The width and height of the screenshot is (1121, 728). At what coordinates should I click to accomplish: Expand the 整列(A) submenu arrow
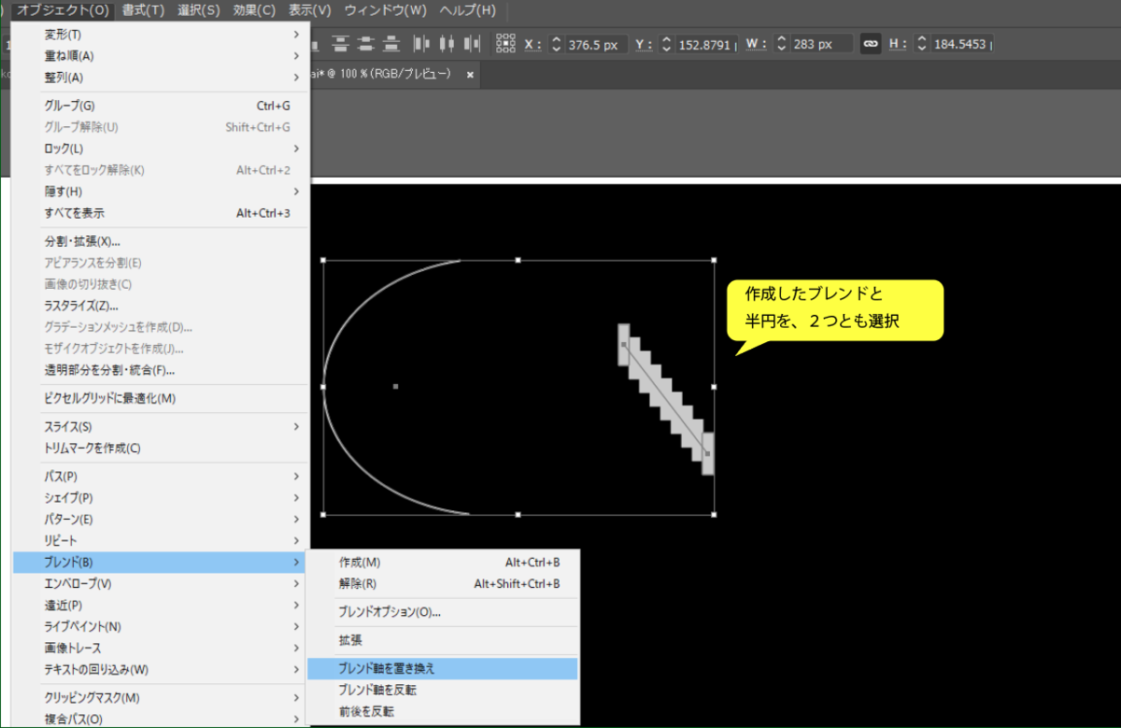pyautogui.click(x=296, y=78)
